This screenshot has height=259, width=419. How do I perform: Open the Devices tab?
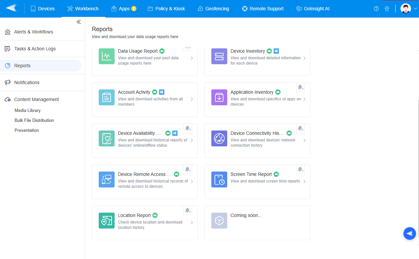42,9
